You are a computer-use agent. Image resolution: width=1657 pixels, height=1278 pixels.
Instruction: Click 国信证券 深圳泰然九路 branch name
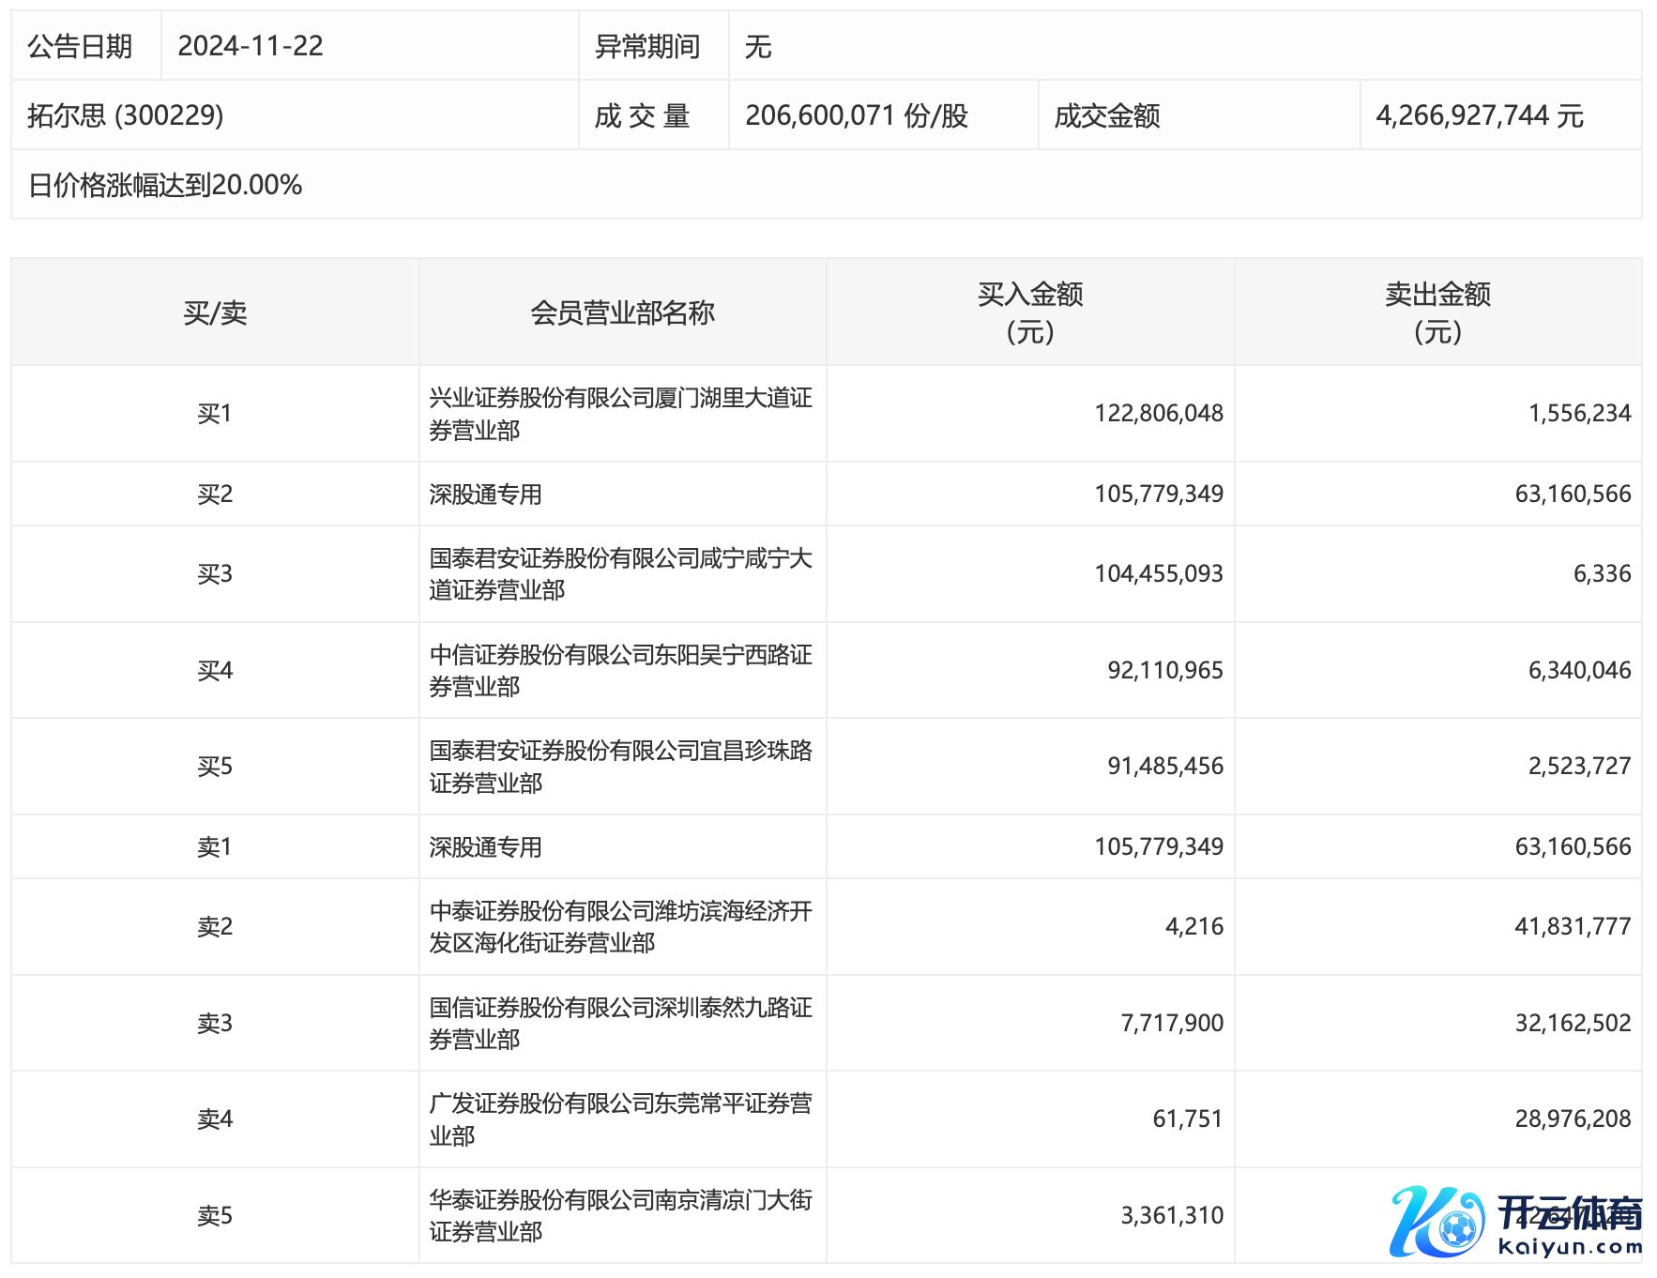619,1024
